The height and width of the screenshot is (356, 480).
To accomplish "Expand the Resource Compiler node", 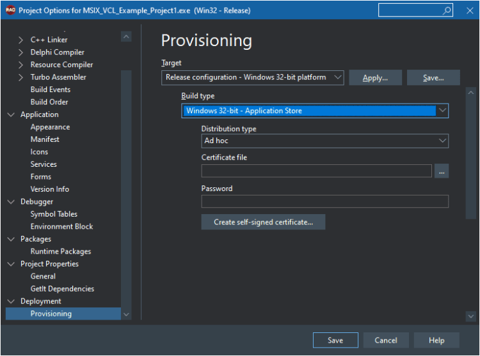I will click(20, 65).
